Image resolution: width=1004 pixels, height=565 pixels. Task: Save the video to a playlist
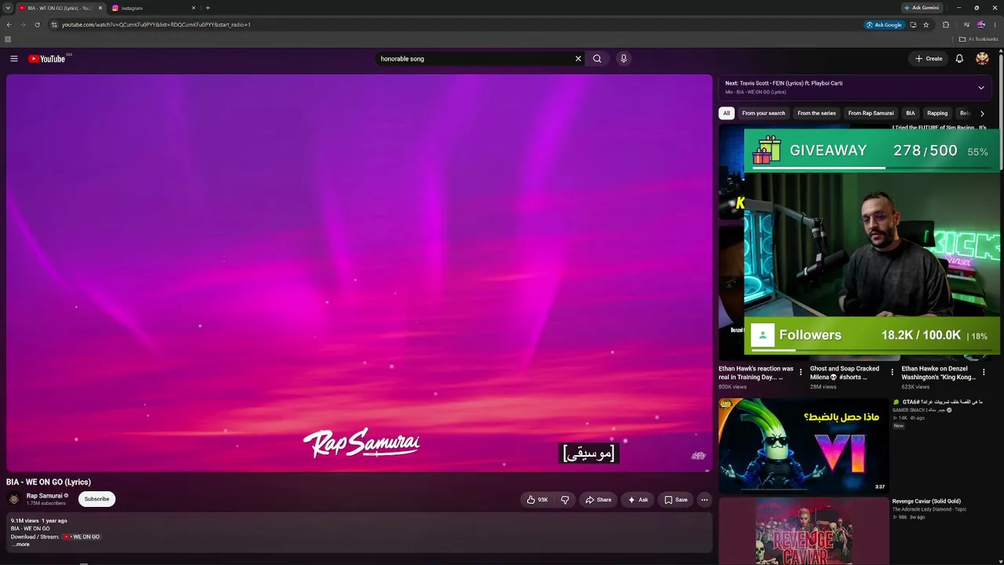click(675, 500)
